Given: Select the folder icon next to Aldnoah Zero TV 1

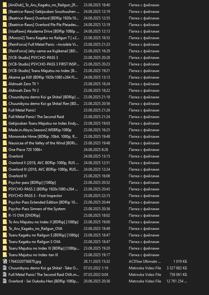Looking at the screenshot, I should tap(5, 84).
